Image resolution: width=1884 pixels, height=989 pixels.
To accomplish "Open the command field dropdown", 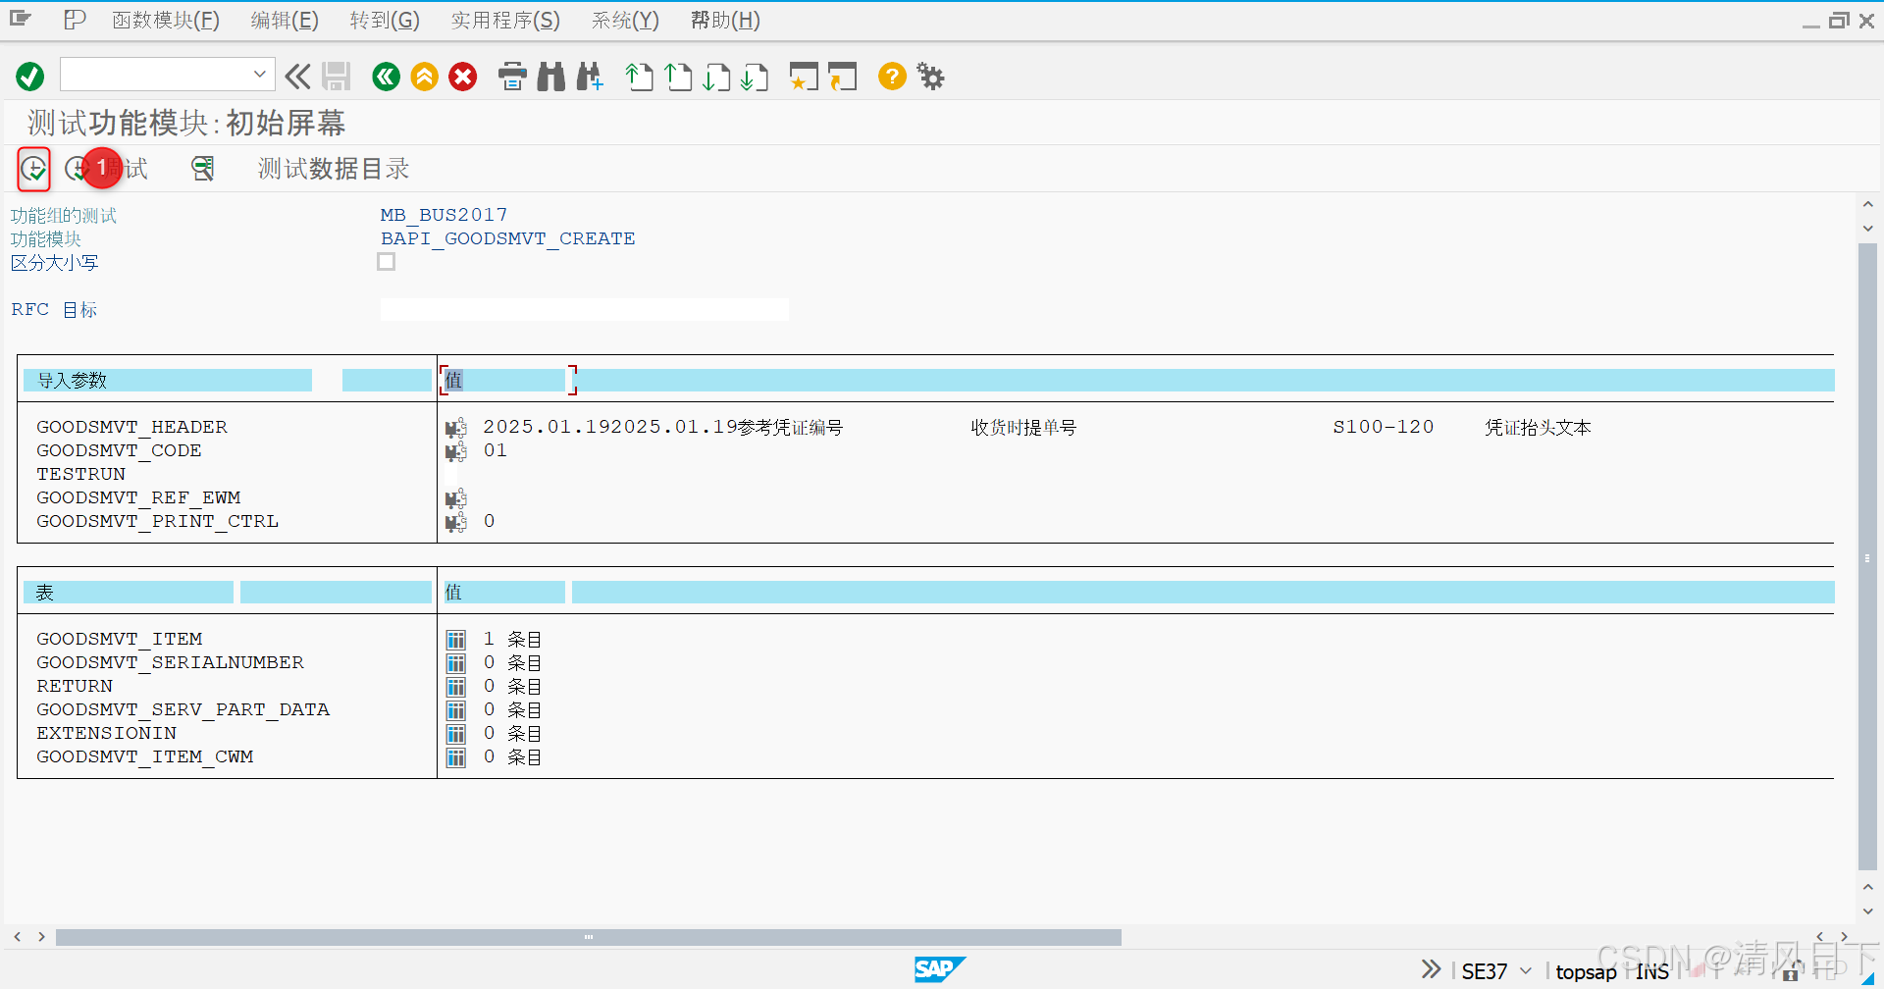I will coord(259,74).
